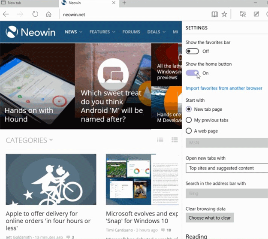Click the favorites star icon
Screen dimensions: 268x239
point(224,14)
